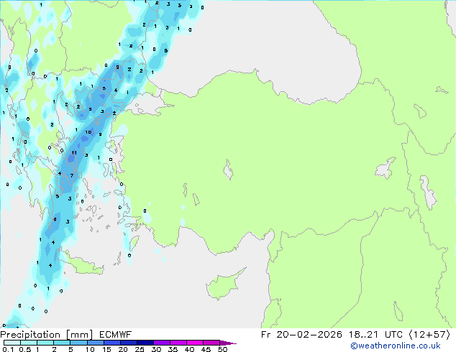Click the 15–20 mm blue legend swatch
This screenshot has height=352, width=456.
pyautogui.click(x=111, y=343)
